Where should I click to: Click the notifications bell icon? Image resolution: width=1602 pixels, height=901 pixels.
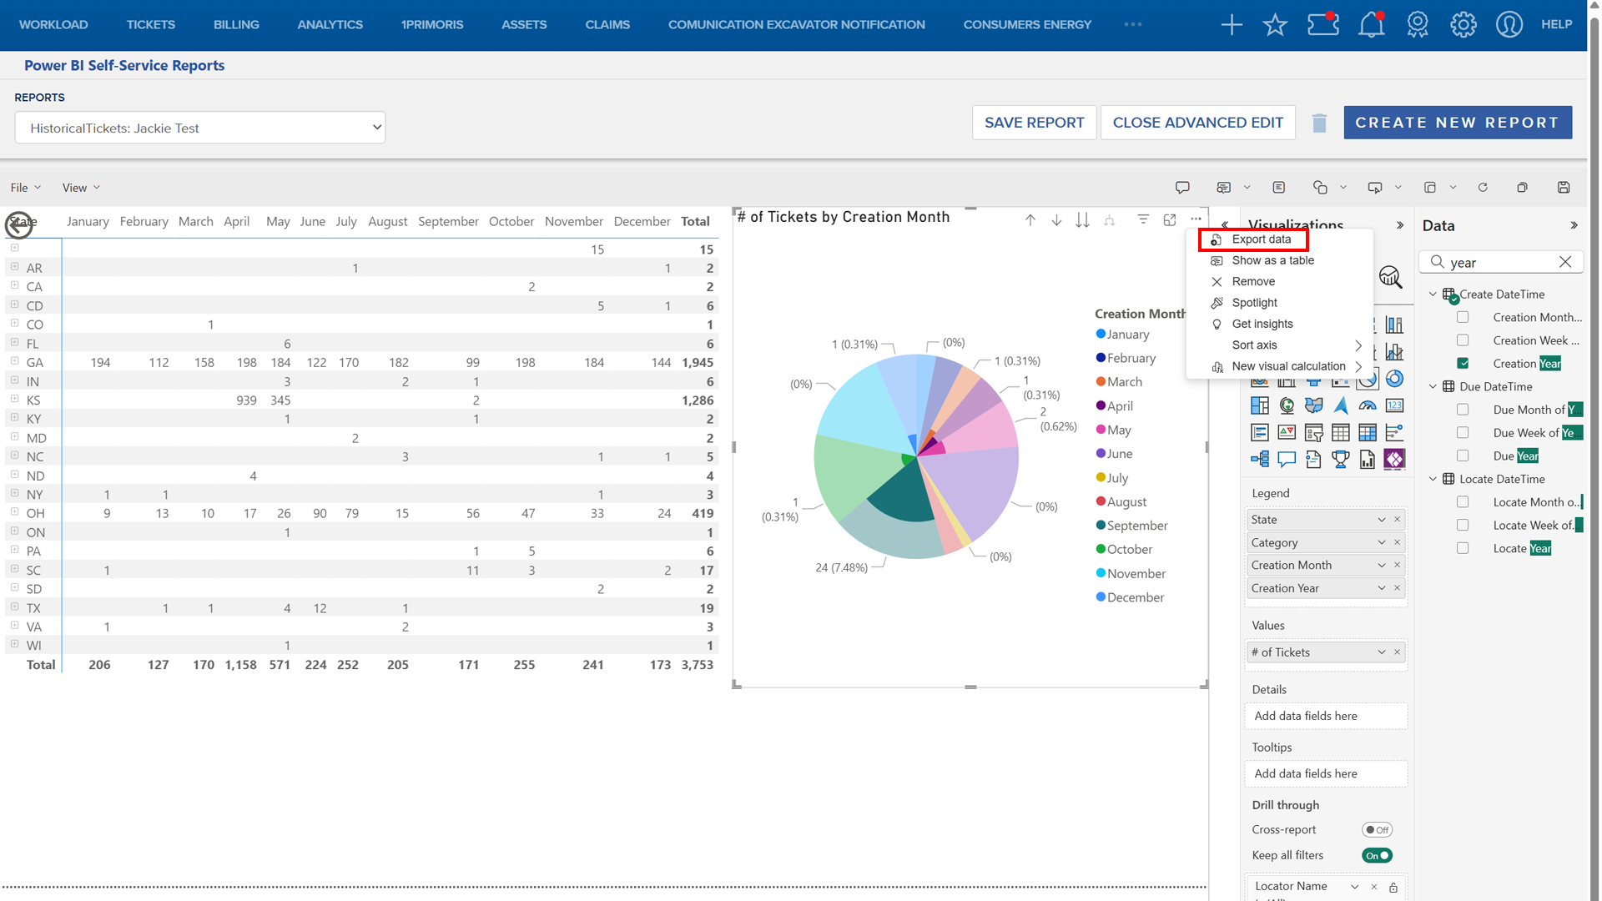pos(1371,24)
